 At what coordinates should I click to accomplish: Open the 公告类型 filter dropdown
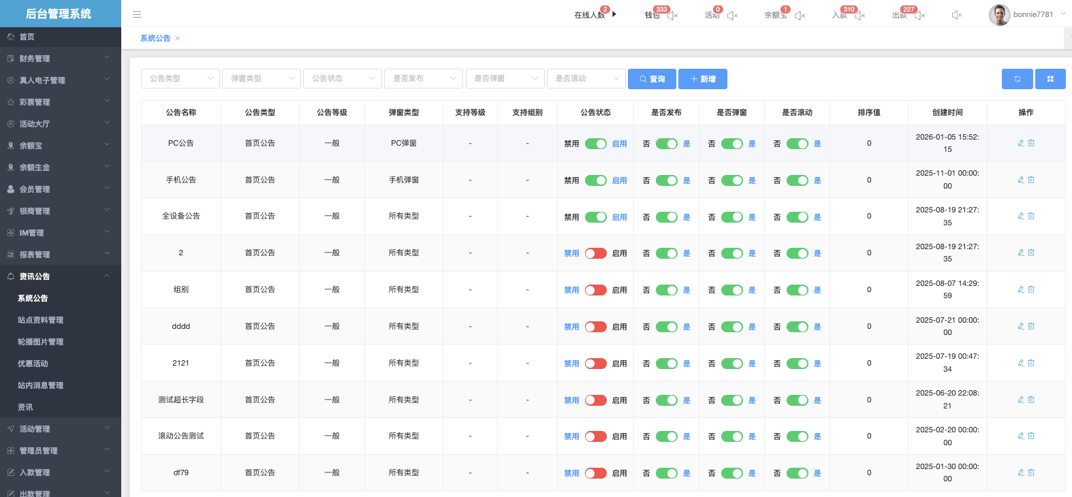click(x=180, y=79)
